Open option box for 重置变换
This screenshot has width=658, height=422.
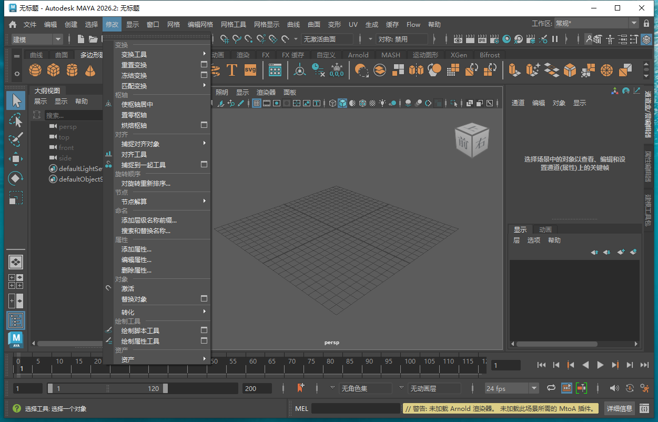(x=204, y=64)
